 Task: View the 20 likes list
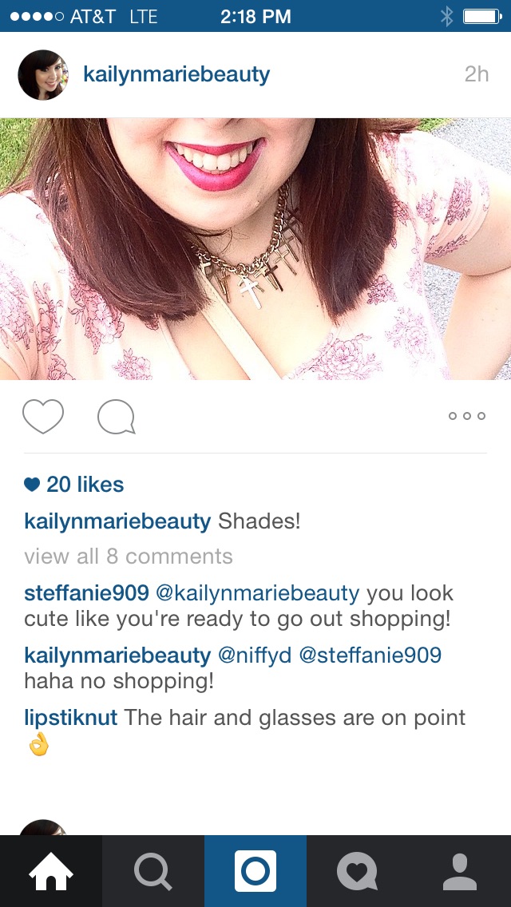coord(74,485)
